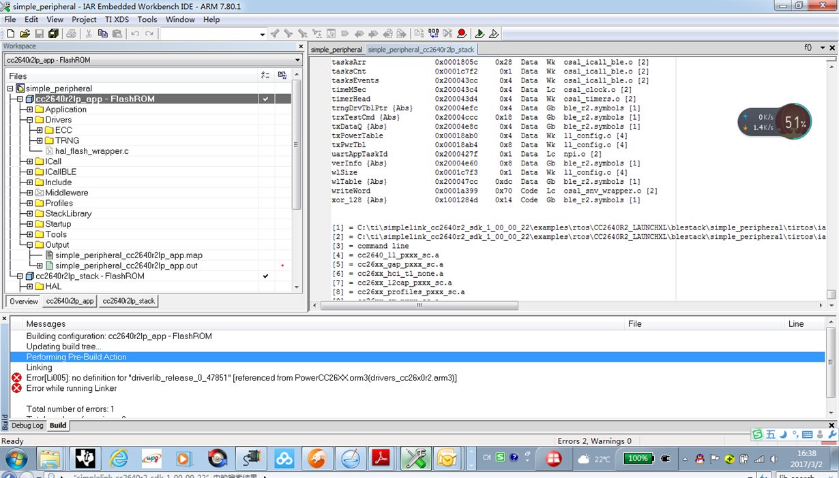The width and height of the screenshot is (839, 478).
Task: Click the Compile icon in the toolbar
Action: pyautogui.click(x=418, y=33)
